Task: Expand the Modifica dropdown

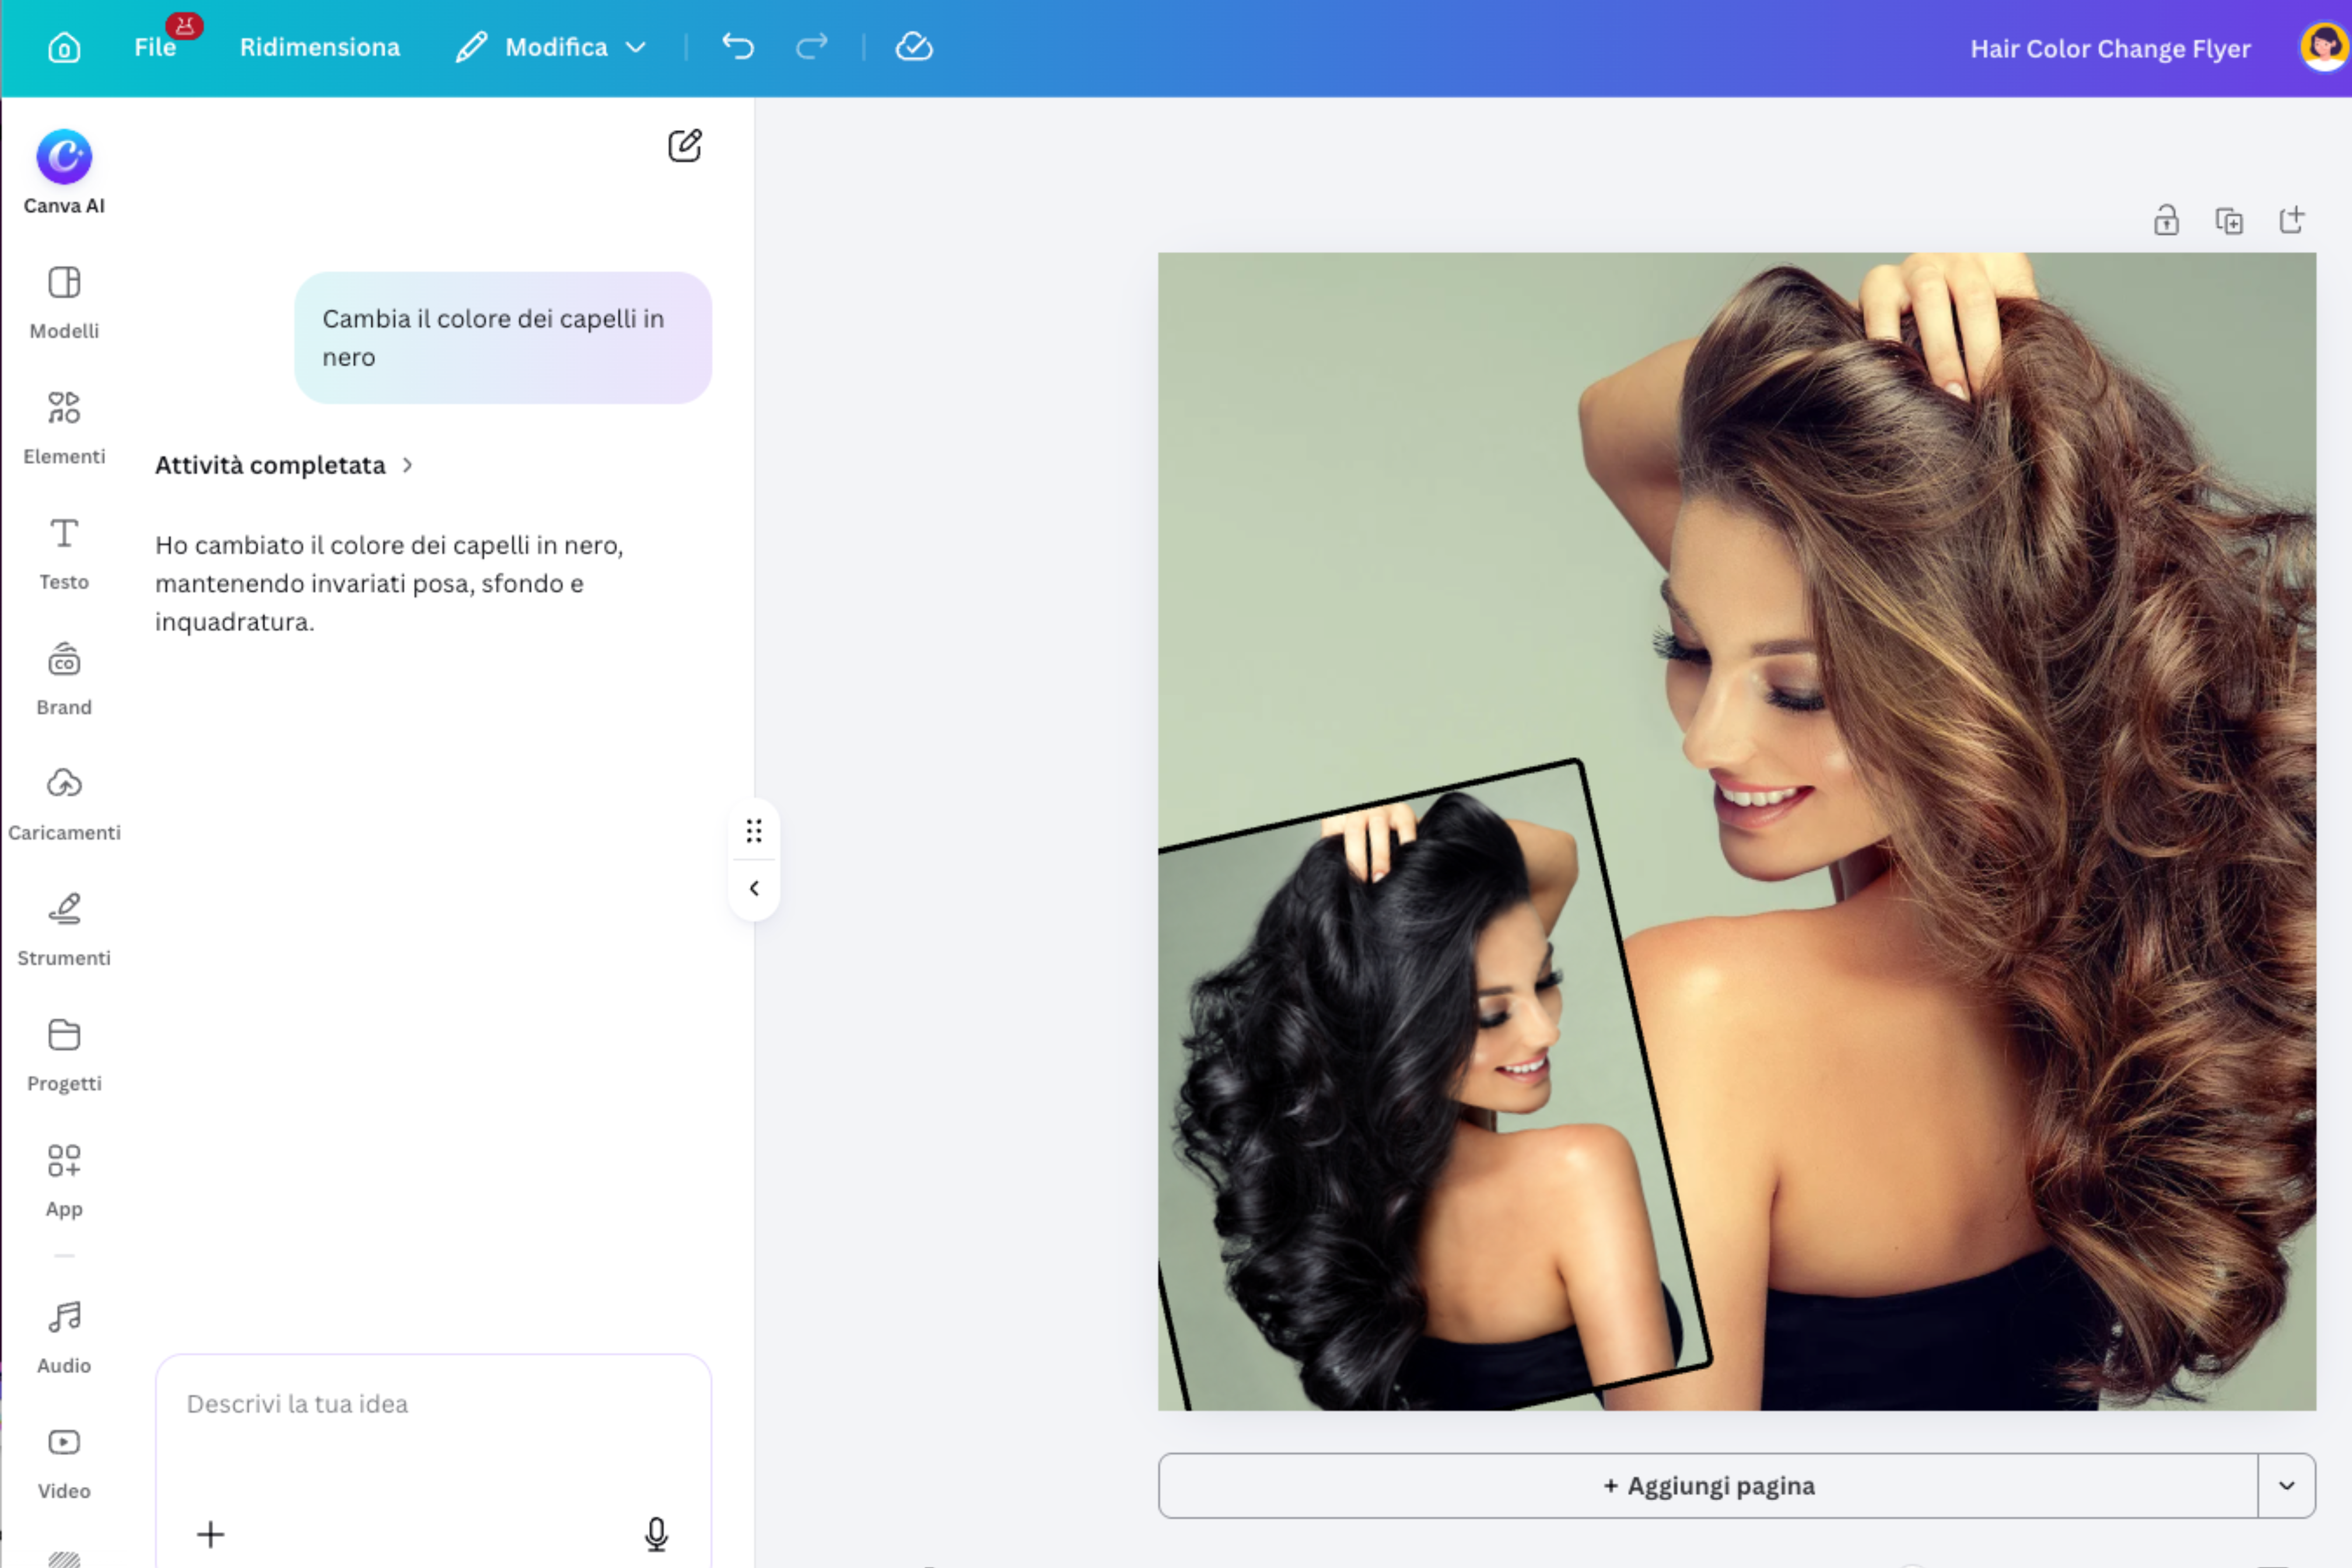Action: click(x=552, y=47)
